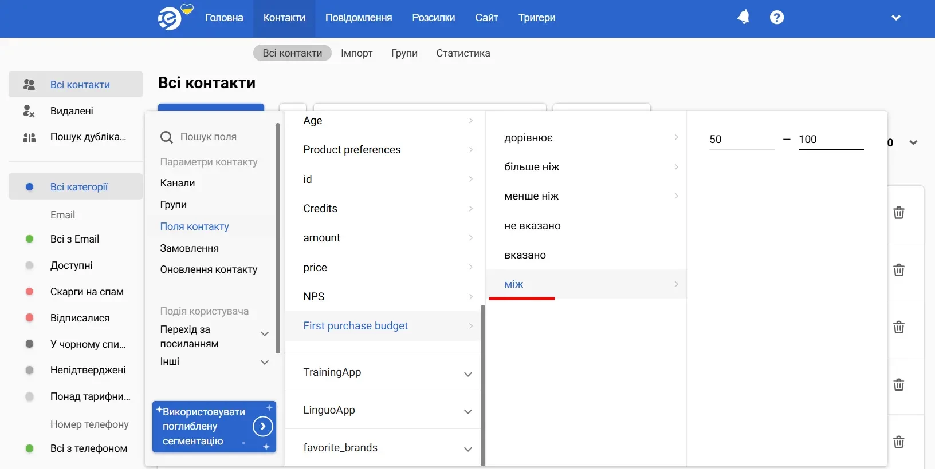The image size is (935, 469).
Task: Click the eSputnik logo icon
Action: 170,19
